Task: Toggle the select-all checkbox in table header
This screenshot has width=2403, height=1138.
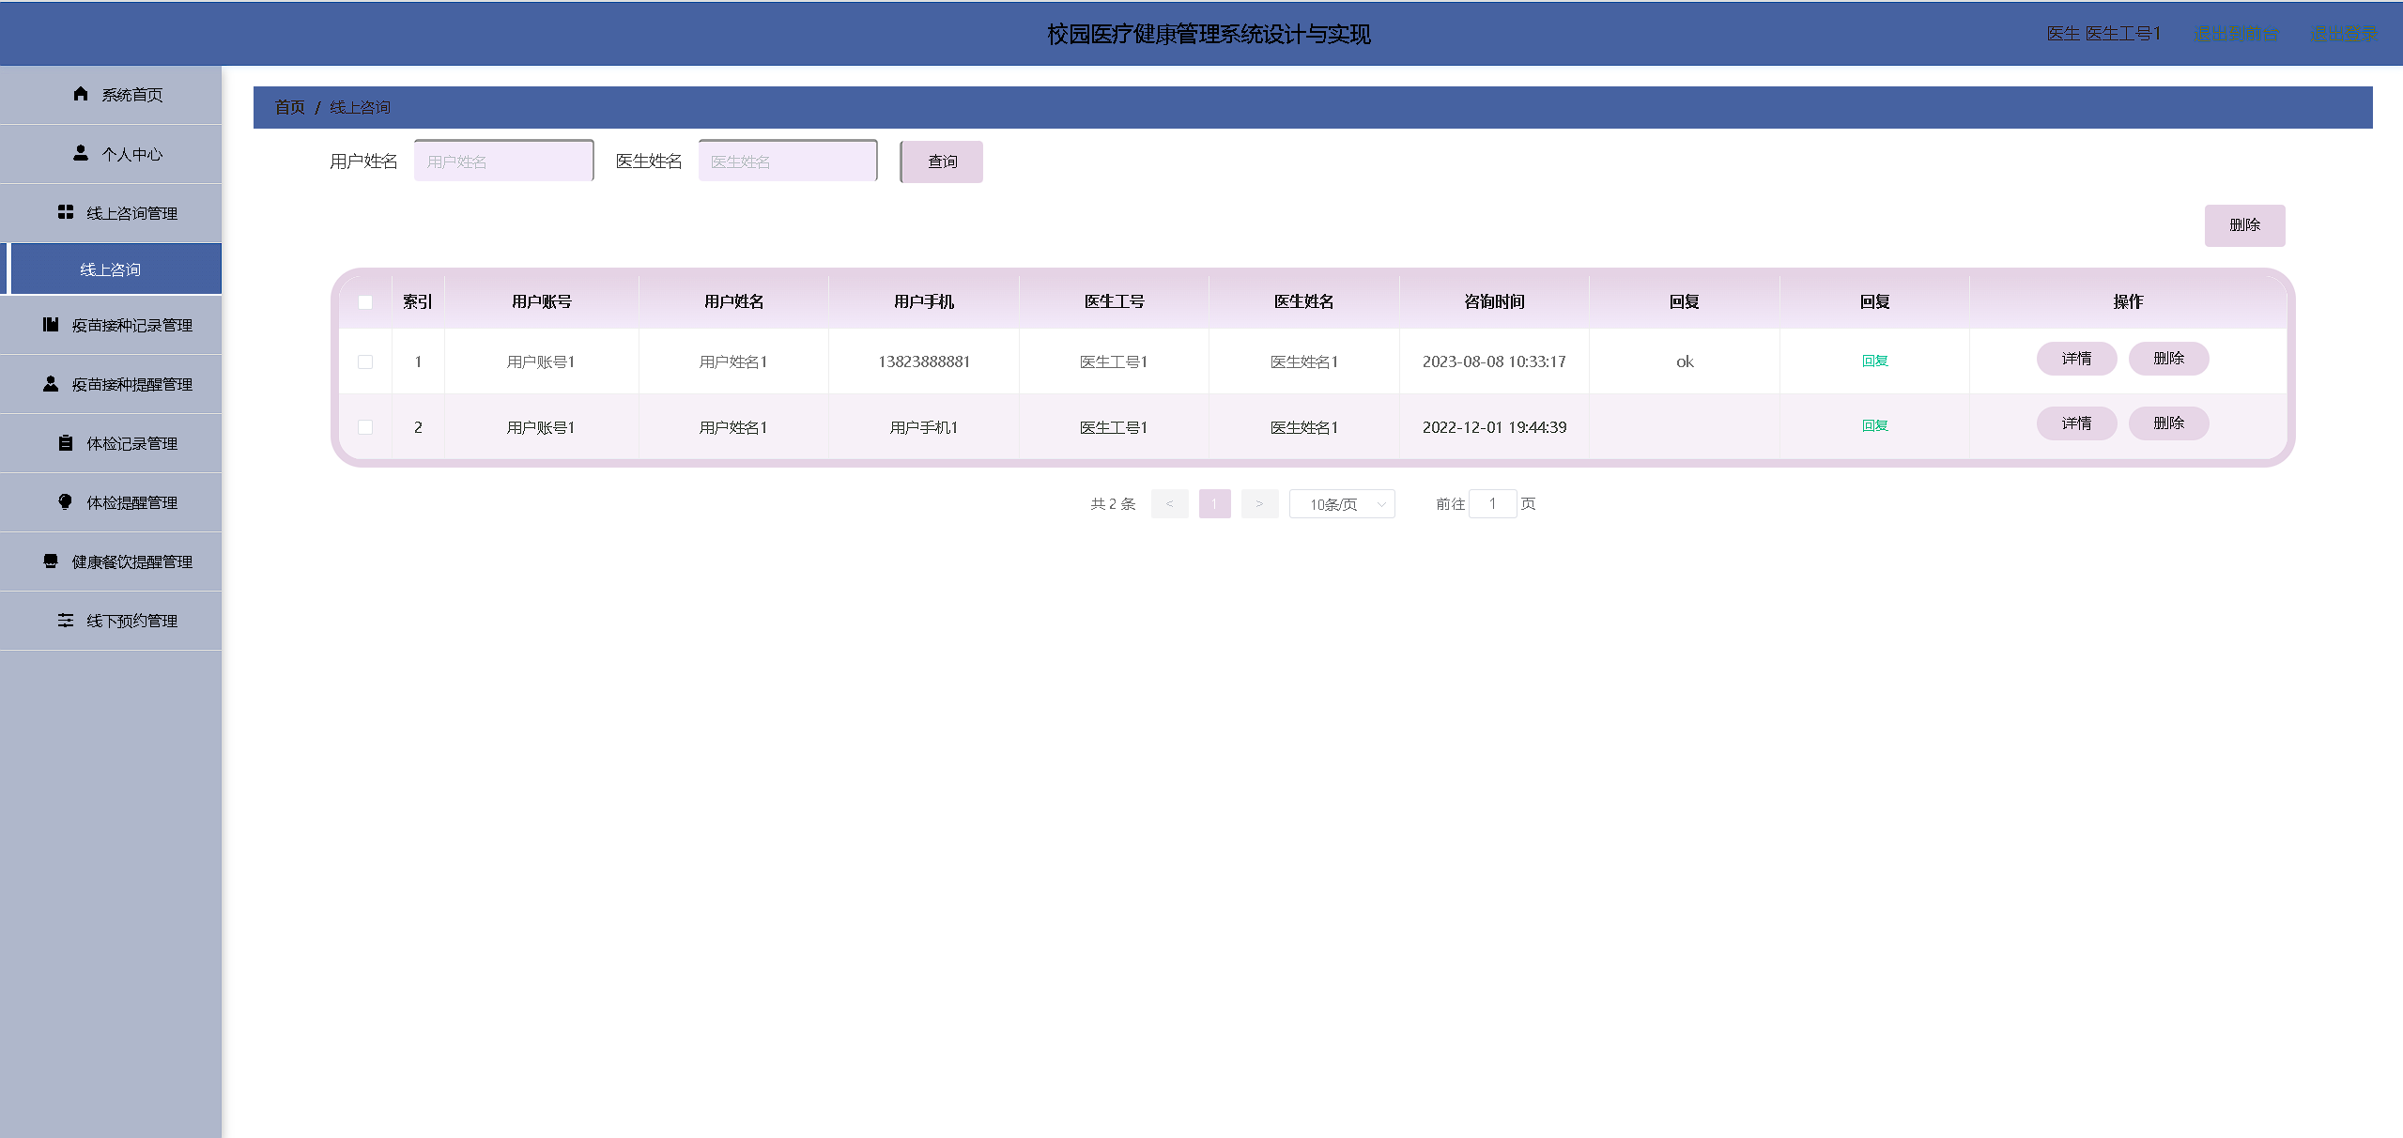Action: (x=365, y=301)
